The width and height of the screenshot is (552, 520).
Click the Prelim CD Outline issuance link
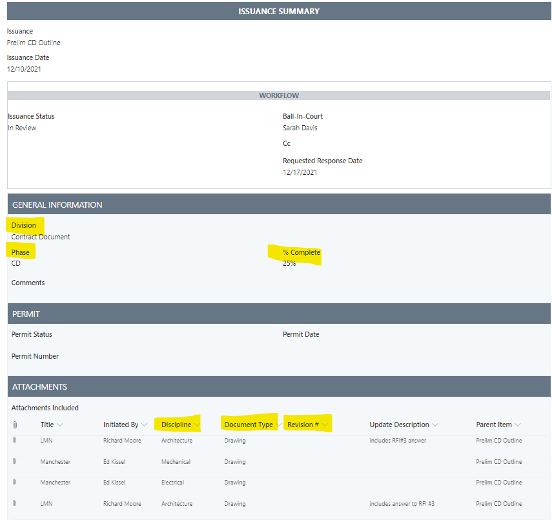(x=34, y=43)
